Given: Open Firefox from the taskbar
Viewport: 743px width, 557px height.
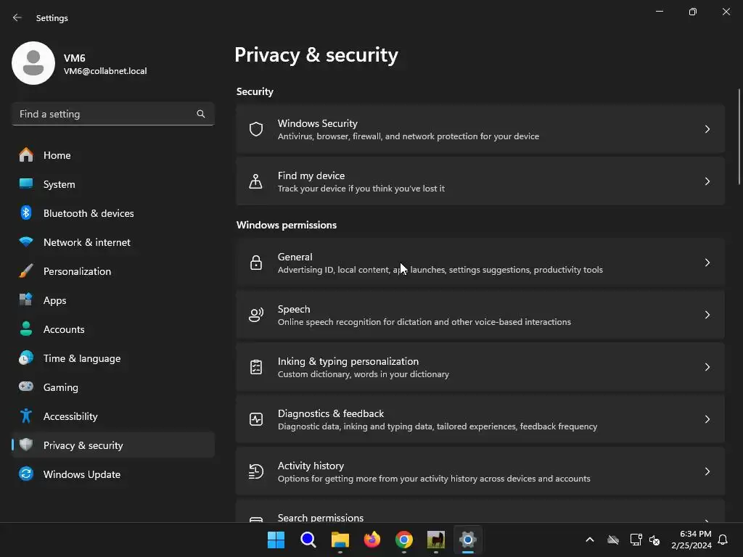Looking at the screenshot, I should pos(372,540).
